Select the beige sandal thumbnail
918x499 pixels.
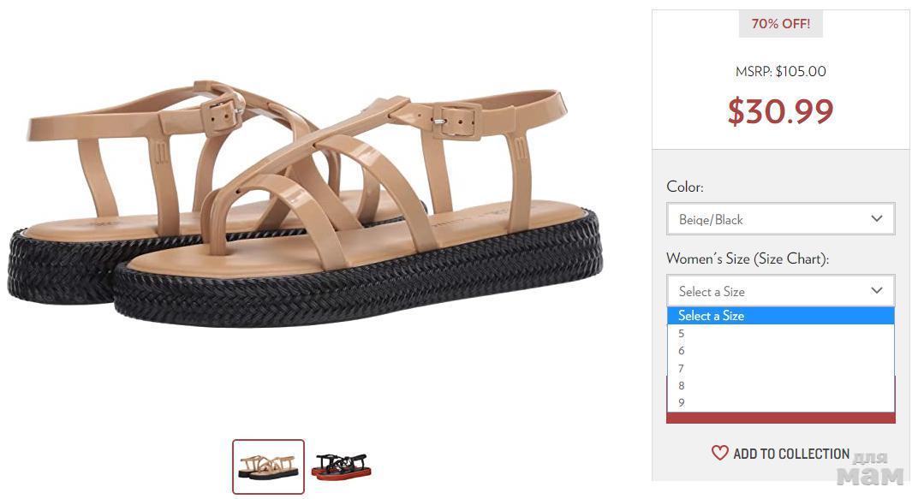[268, 466]
